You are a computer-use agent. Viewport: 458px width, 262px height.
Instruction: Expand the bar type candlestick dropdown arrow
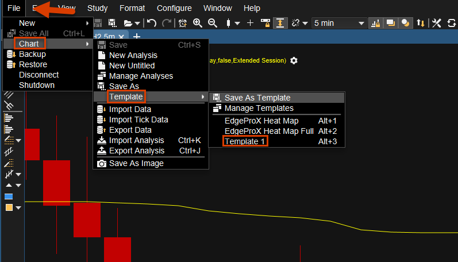pyautogui.click(x=237, y=23)
